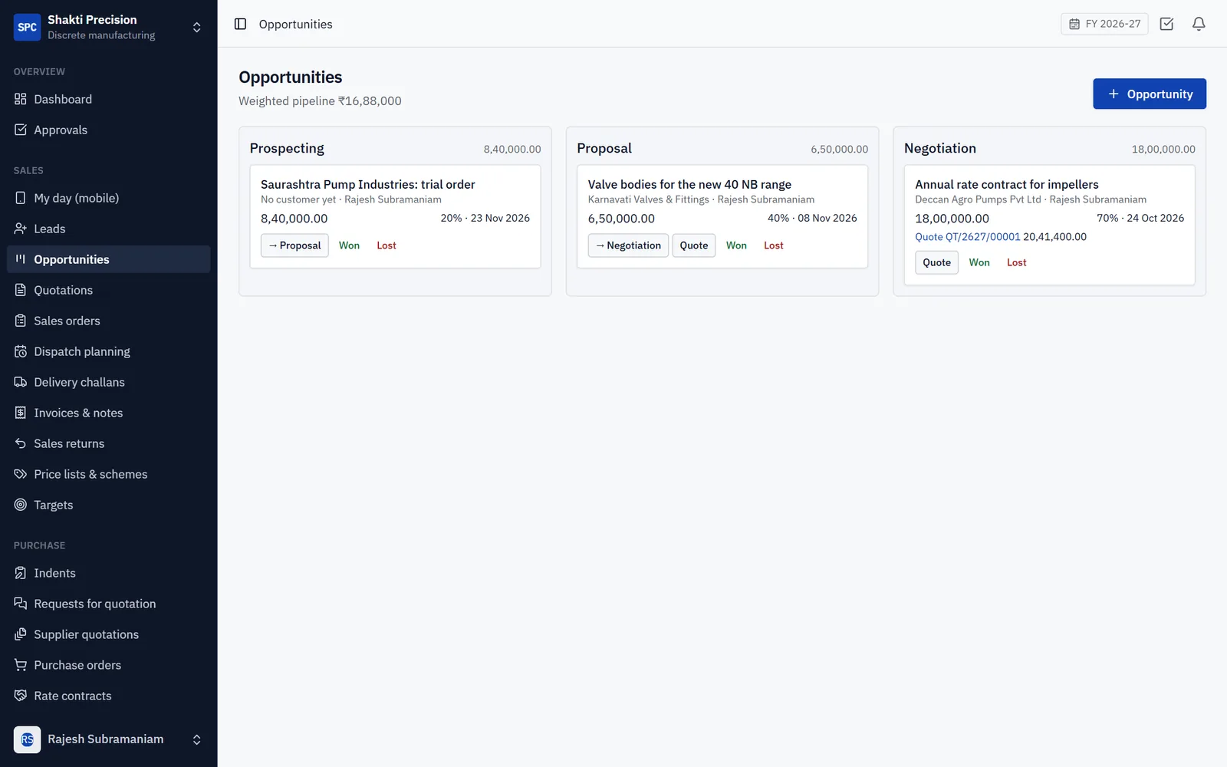Open Requests for quotation
Viewport: 1227px width, 767px height.
click(x=108, y=604)
